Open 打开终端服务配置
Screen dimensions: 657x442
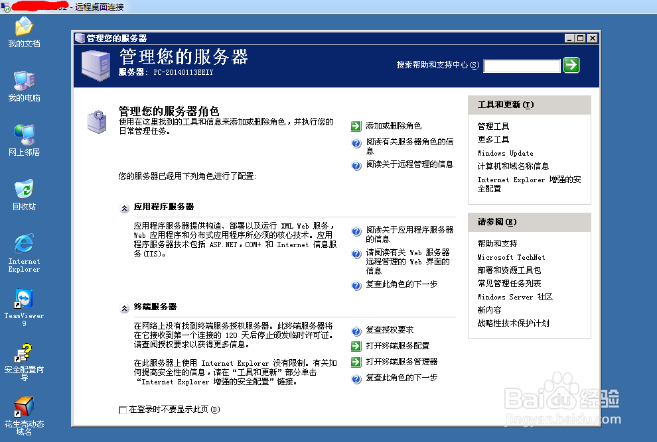click(x=398, y=346)
